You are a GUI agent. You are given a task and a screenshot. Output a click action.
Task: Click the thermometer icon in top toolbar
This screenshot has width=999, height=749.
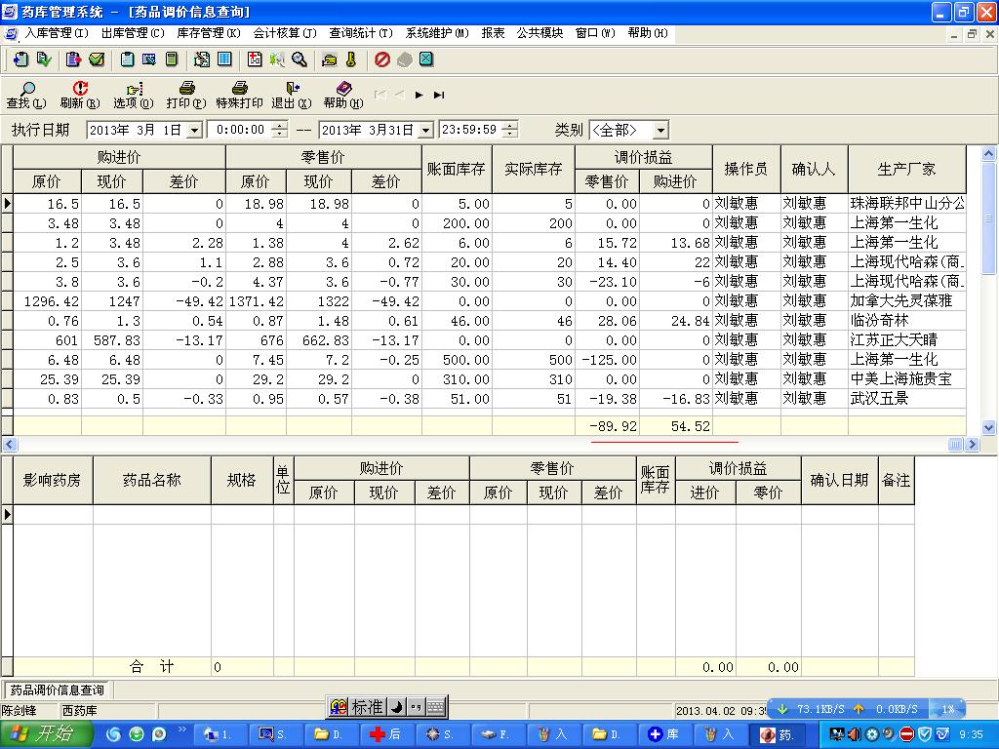(350, 59)
